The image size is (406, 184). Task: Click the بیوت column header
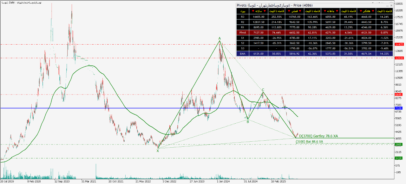coord(243,11)
